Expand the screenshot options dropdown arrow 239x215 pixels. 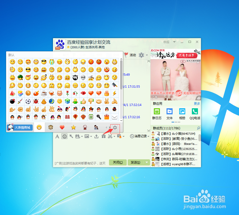(x=114, y=136)
